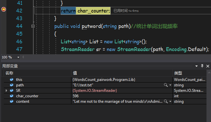Click 'List<string> List' on line 46
Image resolution: width=211 pixels, height=122 pixels.
pos(79,42)
